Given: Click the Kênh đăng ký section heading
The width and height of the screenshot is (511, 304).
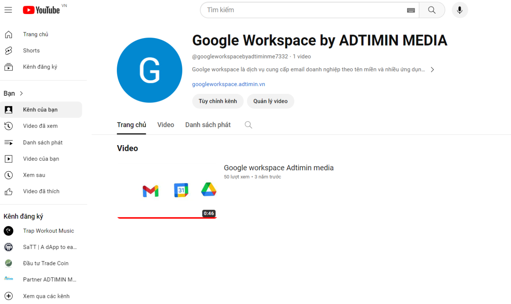Looking at the screenshot, I should [23, 217].
